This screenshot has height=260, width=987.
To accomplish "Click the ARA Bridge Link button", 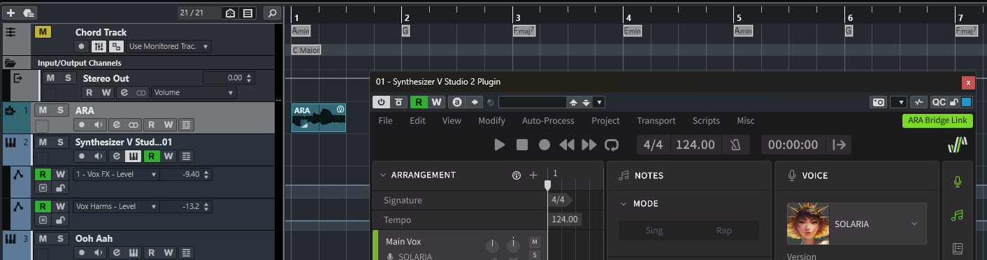I will (x=937, y=120).
